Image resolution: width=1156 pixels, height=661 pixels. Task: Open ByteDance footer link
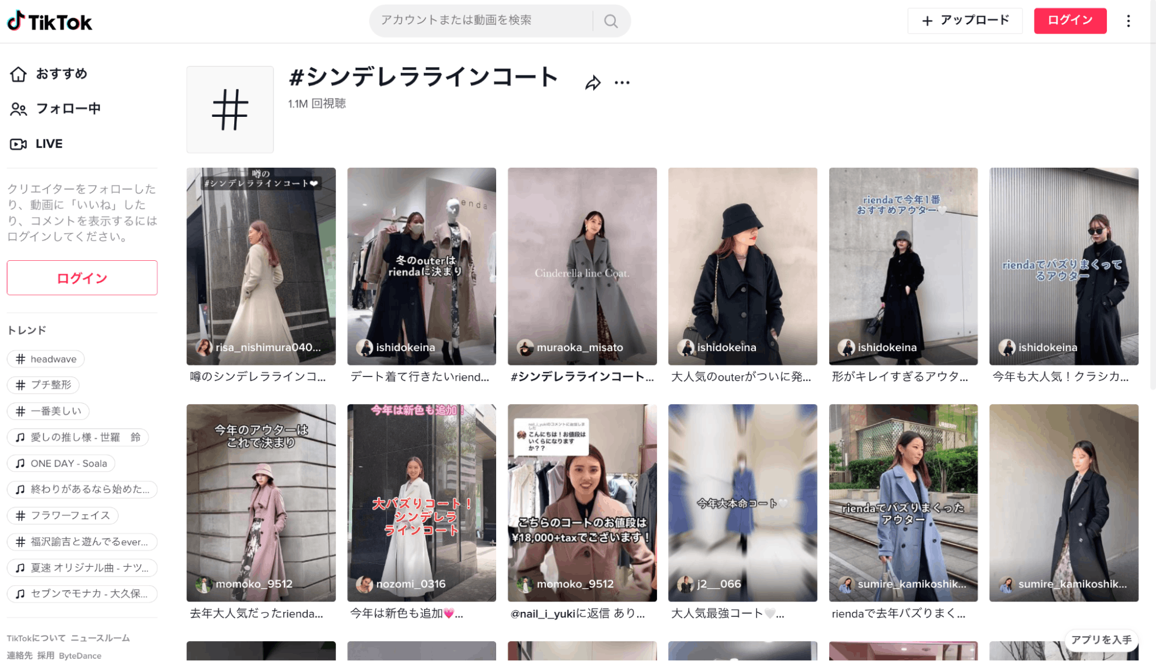(80, 656)
